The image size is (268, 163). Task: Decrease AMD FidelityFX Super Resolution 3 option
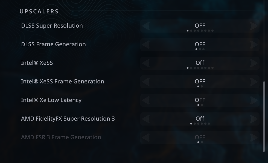[x=146, y=119]
